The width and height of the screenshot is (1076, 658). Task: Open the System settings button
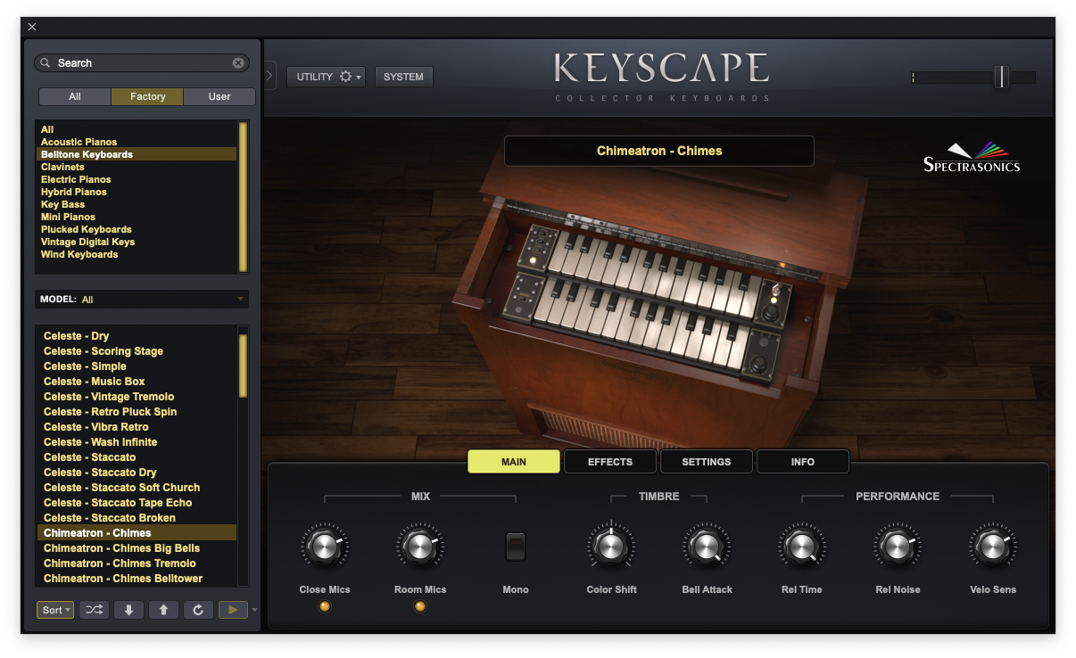click(403, 77)
